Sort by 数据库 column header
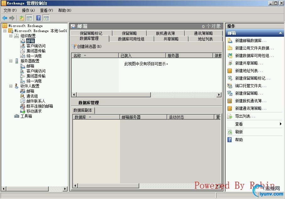The width and height of the screenshot is (285, 199). pyautogui.click(x=96, y=117)
